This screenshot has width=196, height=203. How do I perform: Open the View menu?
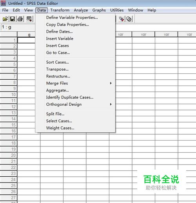(29, 10)
